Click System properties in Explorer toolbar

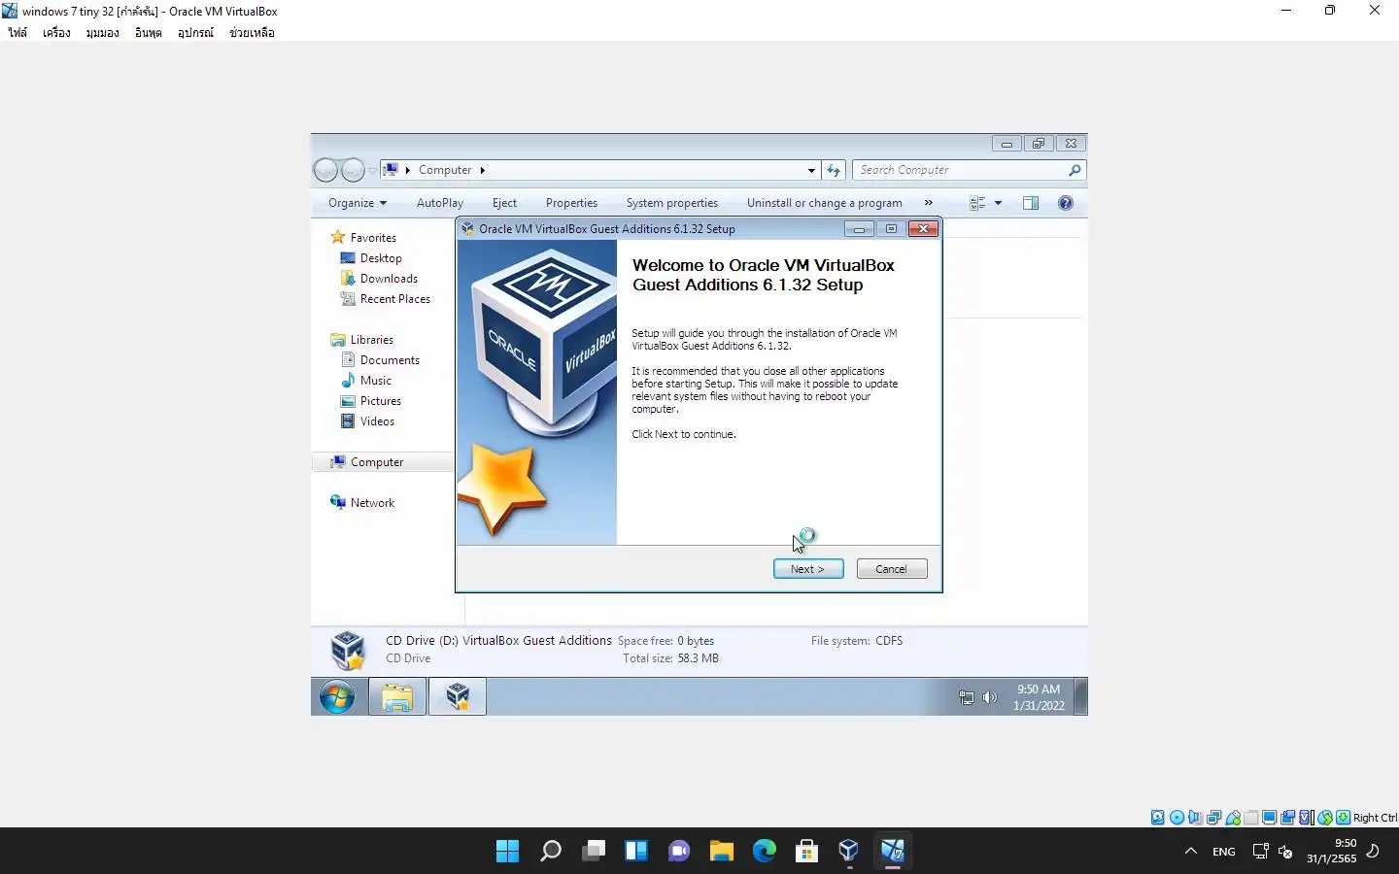[672, 203]
